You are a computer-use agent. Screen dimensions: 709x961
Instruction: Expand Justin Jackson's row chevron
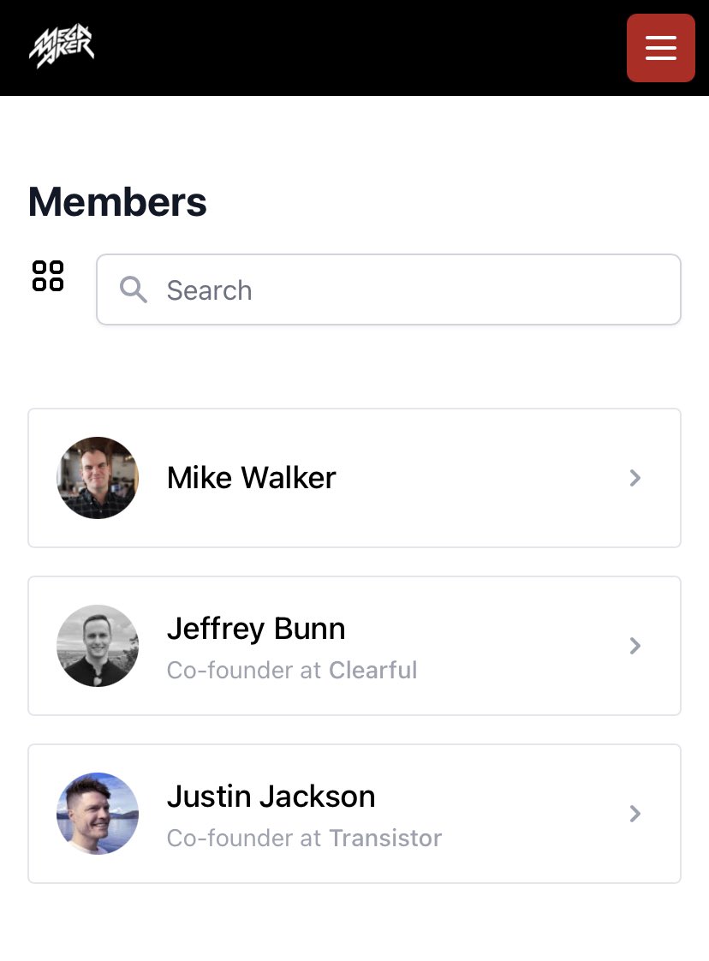635,814
